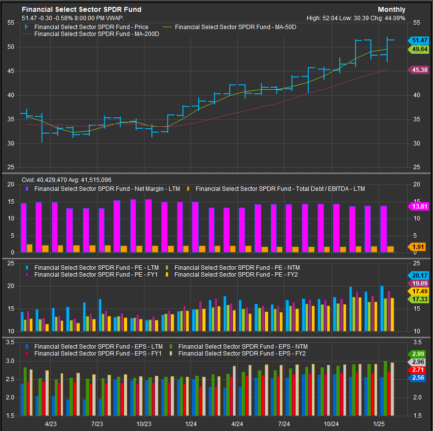Click the EPS - FY1 legend label
Image resolution: width=433 pixels, height=431 pixels.
[98, 354]
